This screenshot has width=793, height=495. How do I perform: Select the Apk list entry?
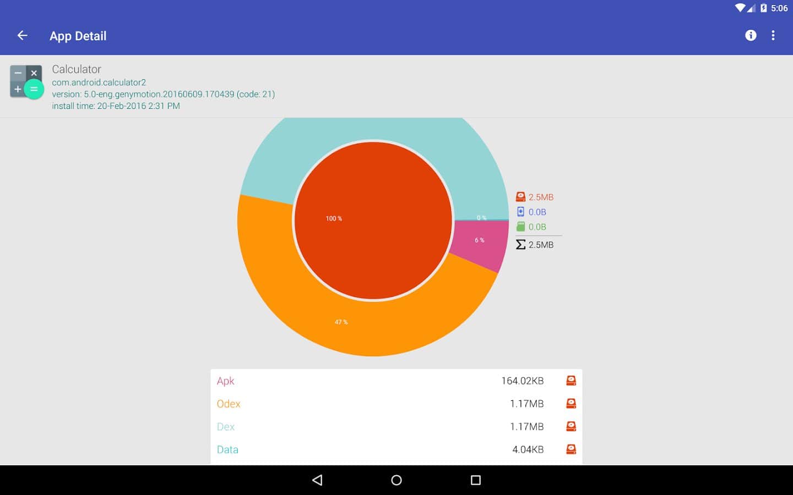(380, 381)
